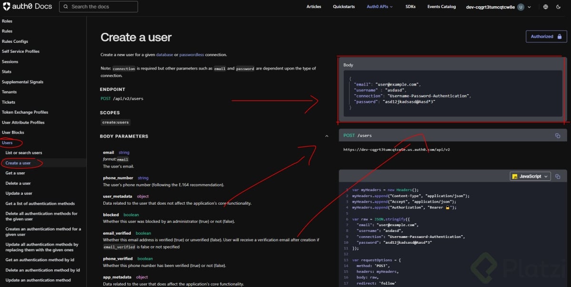
Task: Open Token Exchange Profiles section
Action: pos(25,112)
